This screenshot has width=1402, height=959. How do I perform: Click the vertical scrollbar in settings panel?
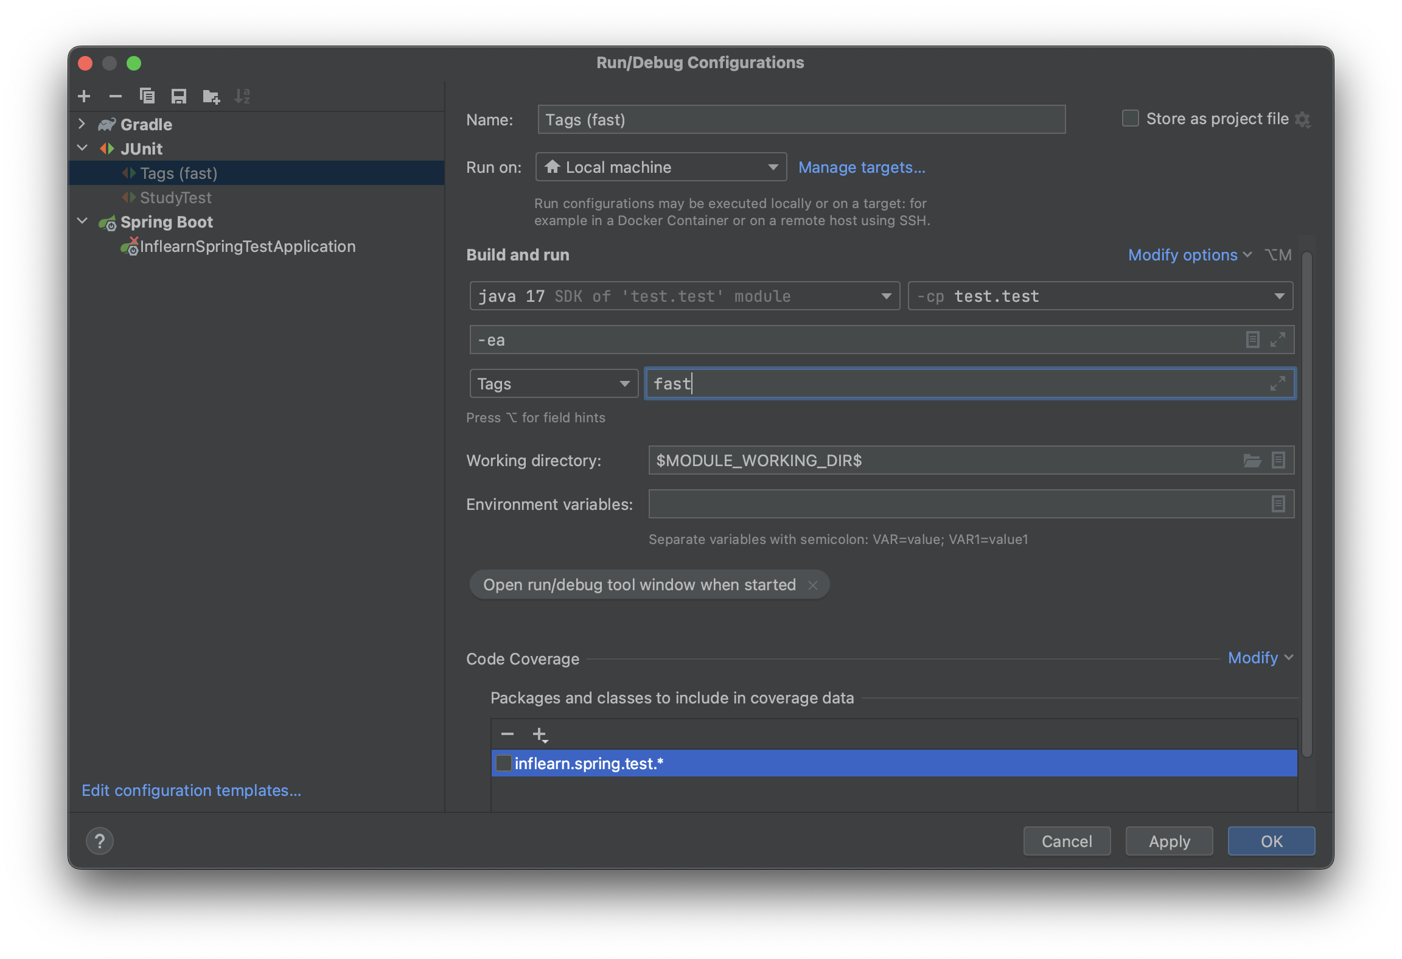pyautogui.click(x=1306, y=505)
